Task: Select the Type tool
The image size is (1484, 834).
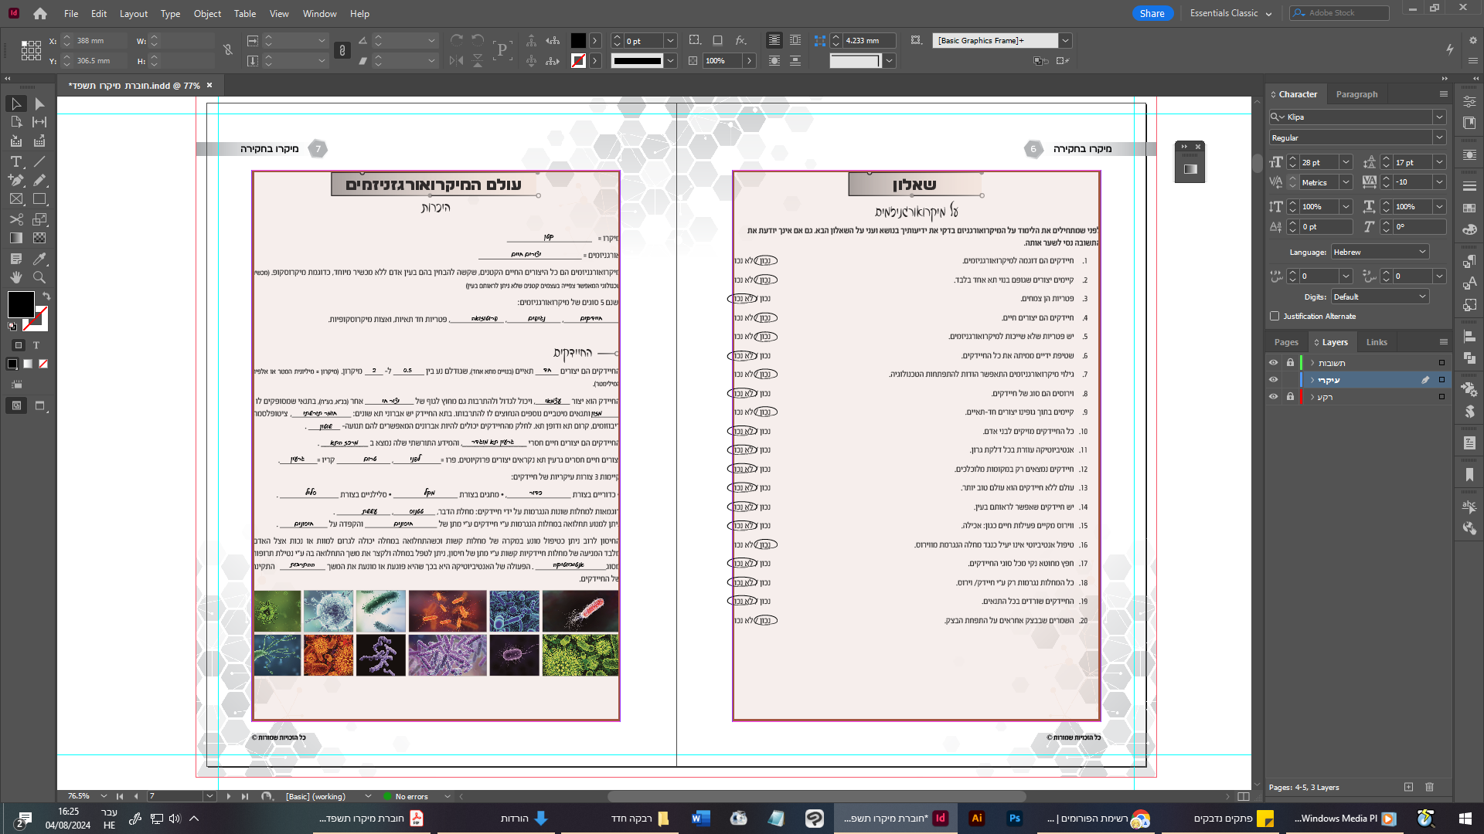Action: coord(15,161)
